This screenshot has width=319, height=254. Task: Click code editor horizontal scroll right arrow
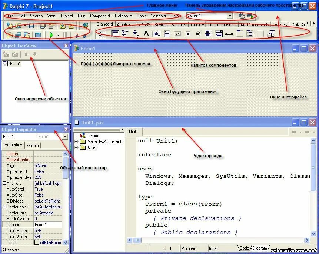pos(307,240)
